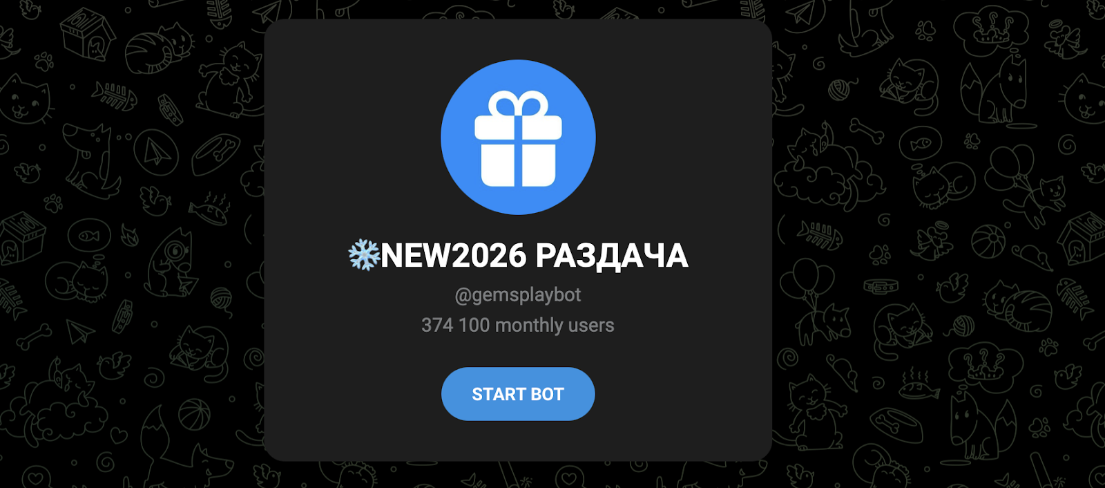
Task: Click the steaming grilled fish on left
Action: [x=209, y=208]
